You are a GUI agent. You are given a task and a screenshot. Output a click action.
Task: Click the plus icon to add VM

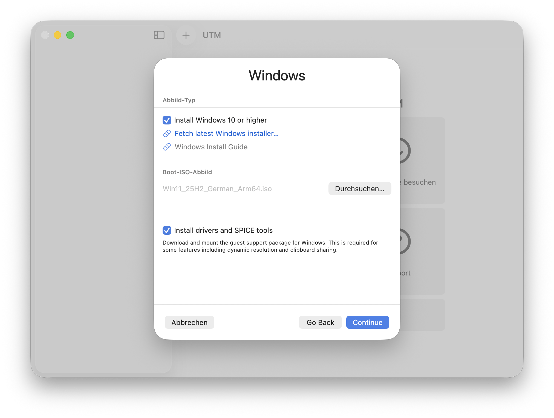186,35
